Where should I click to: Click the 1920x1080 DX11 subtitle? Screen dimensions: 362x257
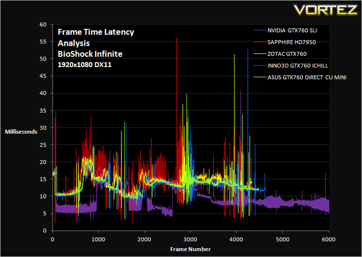tap(85, 65)
